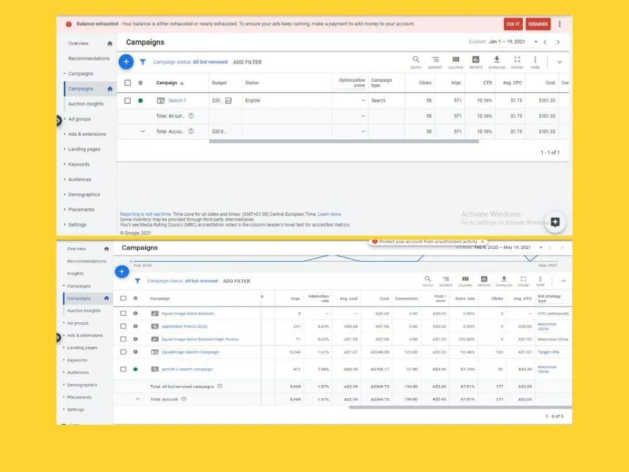Click the help icon beside Total: All but removed campaigns
This screenshot has height=472, width=629.
click(220, 386)
